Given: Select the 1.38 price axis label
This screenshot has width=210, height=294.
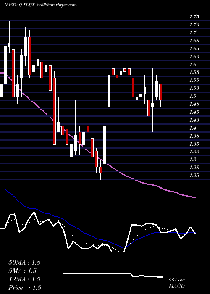Looking at the screenshot, I should [x=194, y=136].
